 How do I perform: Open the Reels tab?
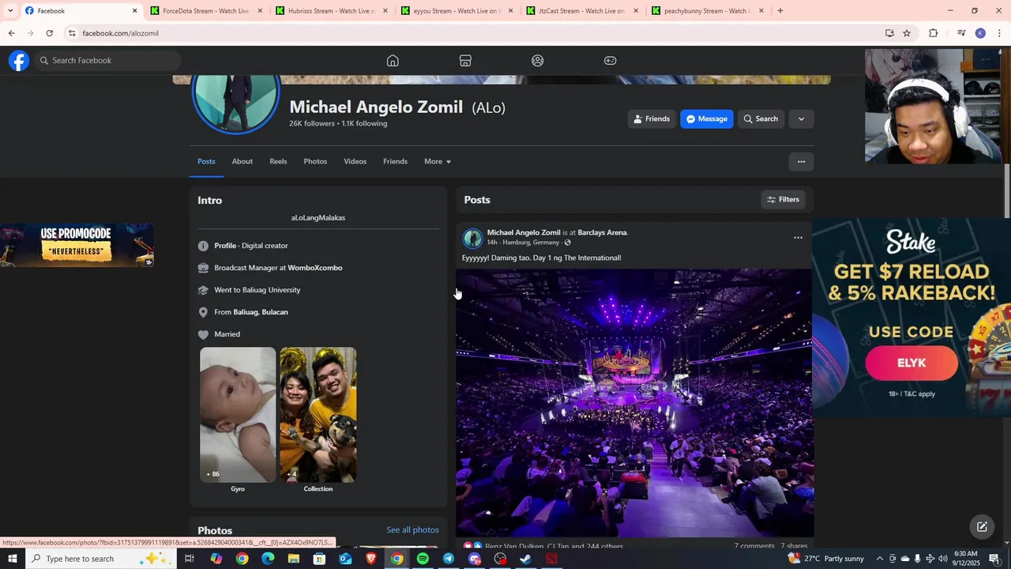coord(278,162)
